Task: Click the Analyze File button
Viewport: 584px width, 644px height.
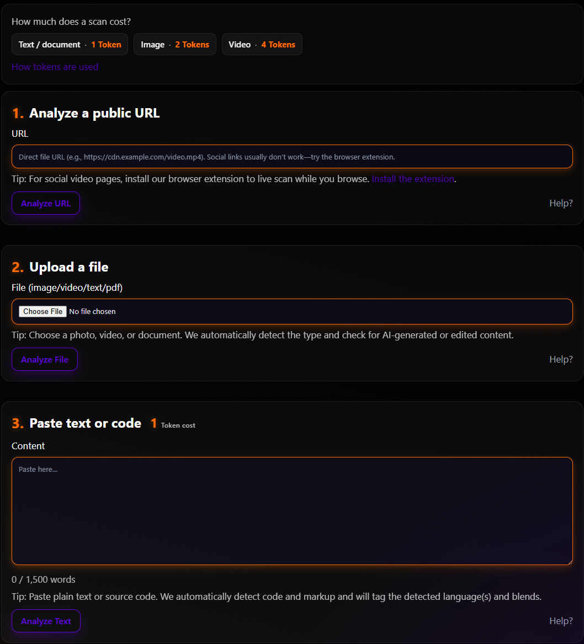Action: click(x=44, y=359)
